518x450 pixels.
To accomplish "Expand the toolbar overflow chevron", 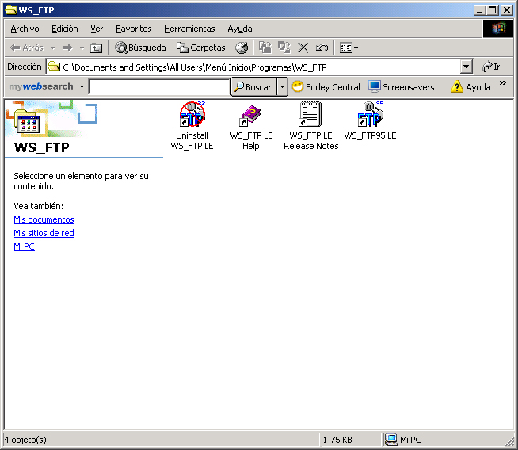I will coord(503,83).
